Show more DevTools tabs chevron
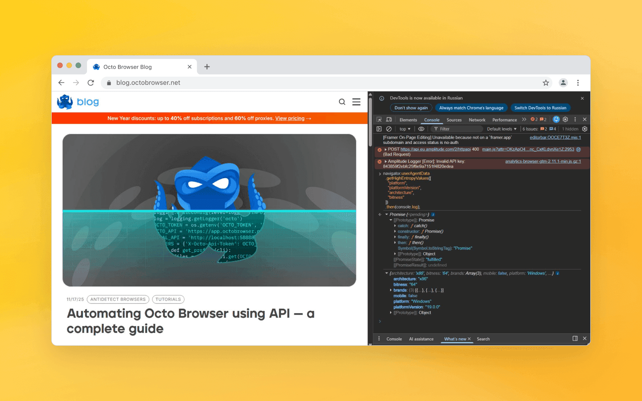 point(524,119)
